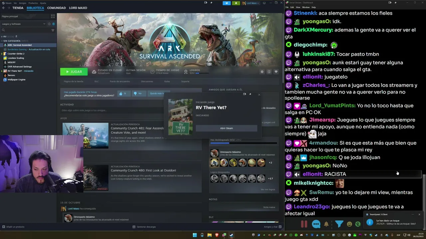Open the Brave browser from the taskbar
Image resolution: width=426 pixels, height=239 pixels.
(x=217, y=235)
